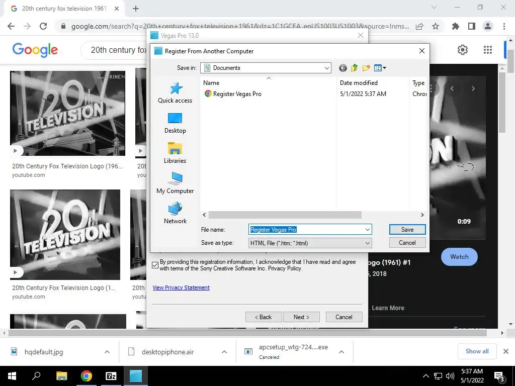
Task: Reload the Chrome page
Action: [43, 26]
